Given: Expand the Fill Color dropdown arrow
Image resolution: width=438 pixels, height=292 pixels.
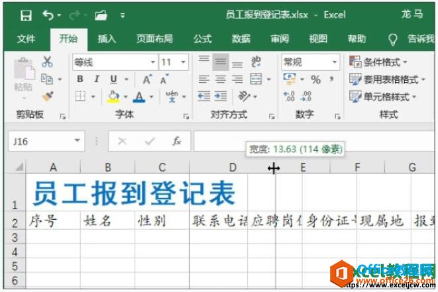Looking at the screenshot, I should pyautogui.click(x=126, y=97).
